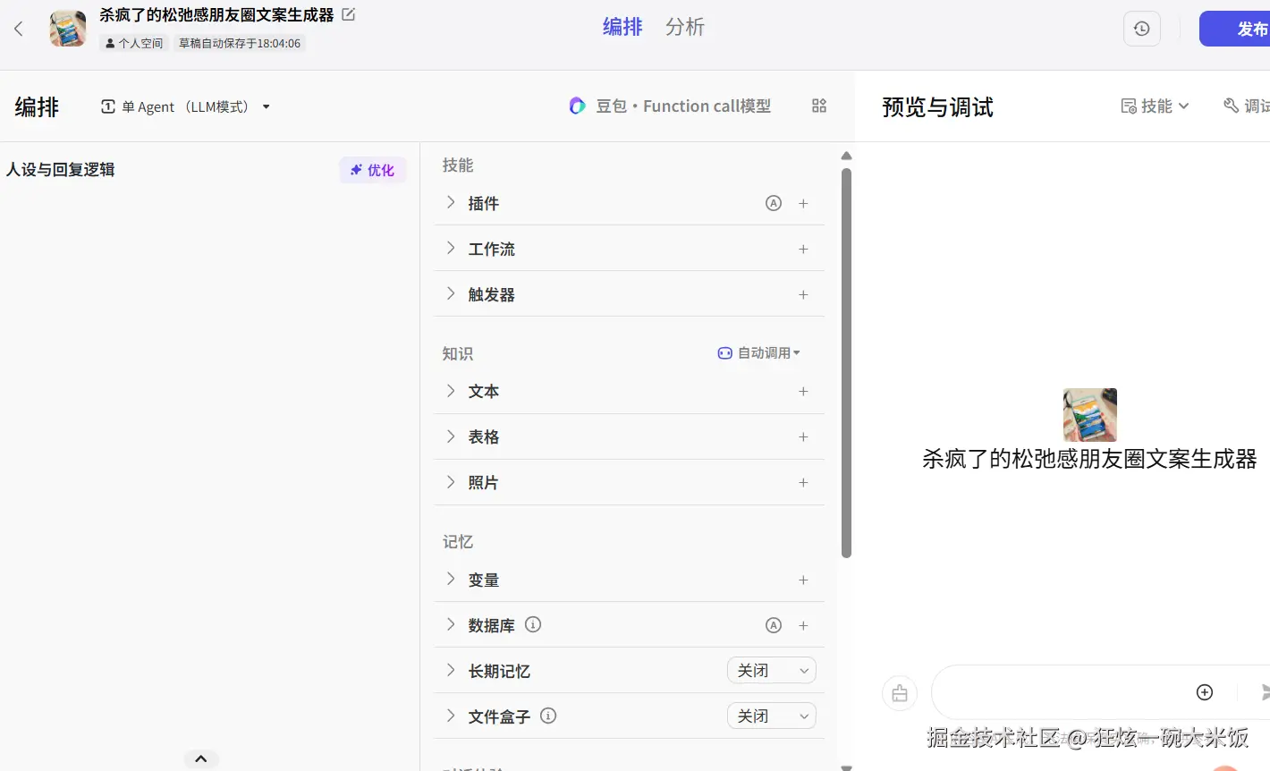
Task: Expand the 照片 knowledge section
Action: (451, 482)
